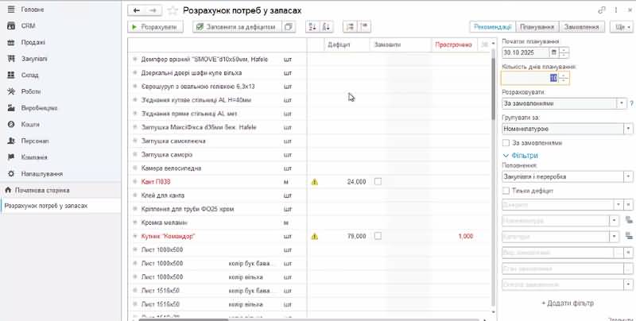Expand the Поповнення dropdown list
The width and height of the screenshot is (636, 321).
tap(628, 176)
